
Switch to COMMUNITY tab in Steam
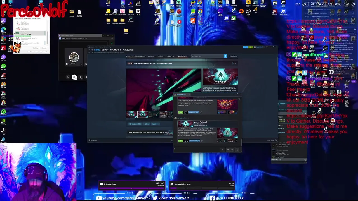[x=115, y=50]
